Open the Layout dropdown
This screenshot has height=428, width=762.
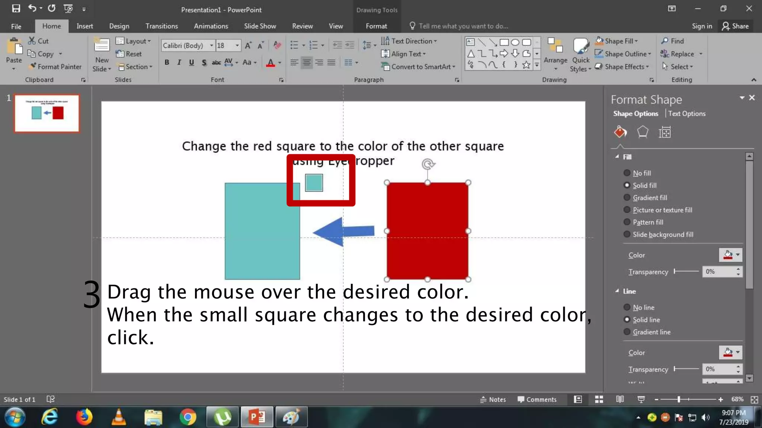[133, 41]
